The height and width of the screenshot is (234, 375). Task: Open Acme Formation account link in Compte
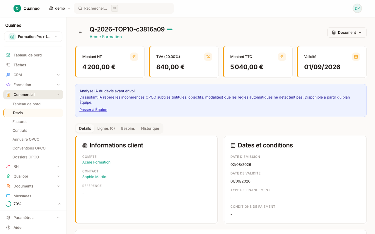click(96, 162)
